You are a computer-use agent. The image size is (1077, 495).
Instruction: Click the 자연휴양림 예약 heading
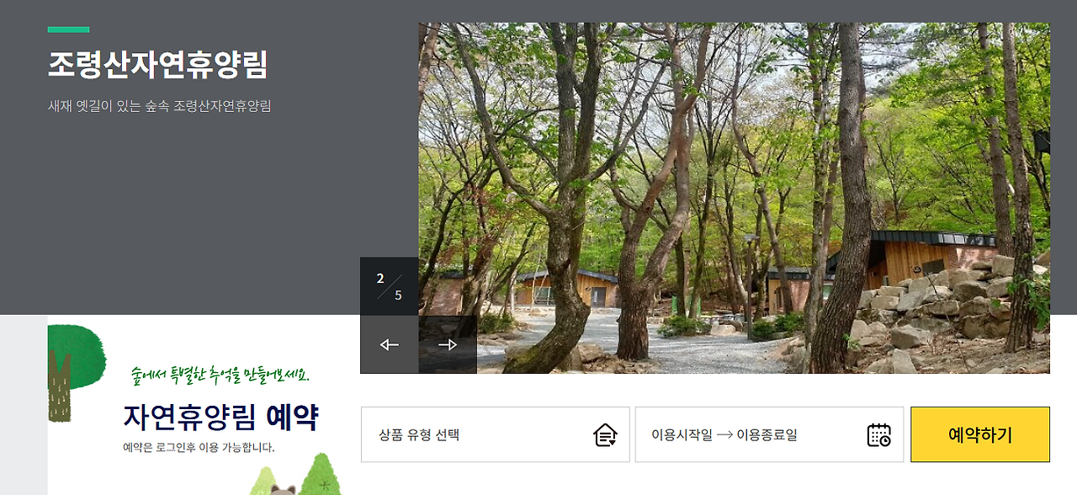tap(221, 417)
